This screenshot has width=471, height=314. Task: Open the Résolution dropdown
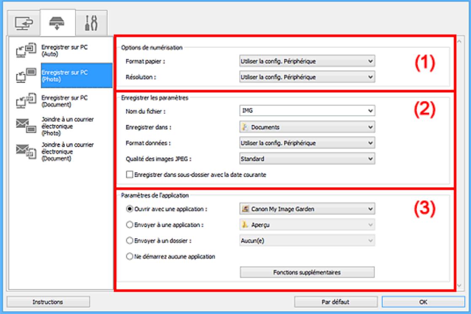point(307,77)
